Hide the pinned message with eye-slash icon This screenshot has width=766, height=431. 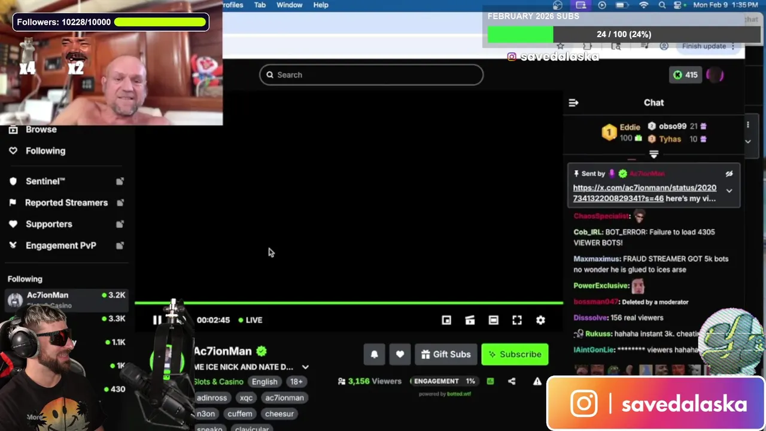click(x=729, y=174)
